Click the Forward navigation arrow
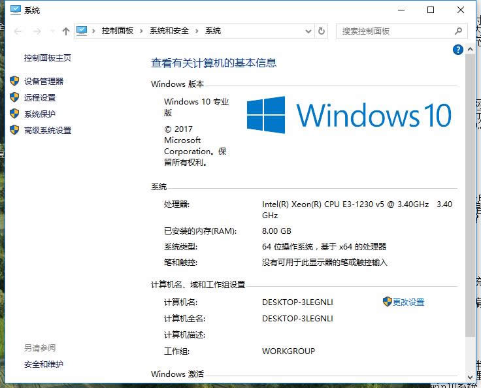 click(x=37, y=31)
